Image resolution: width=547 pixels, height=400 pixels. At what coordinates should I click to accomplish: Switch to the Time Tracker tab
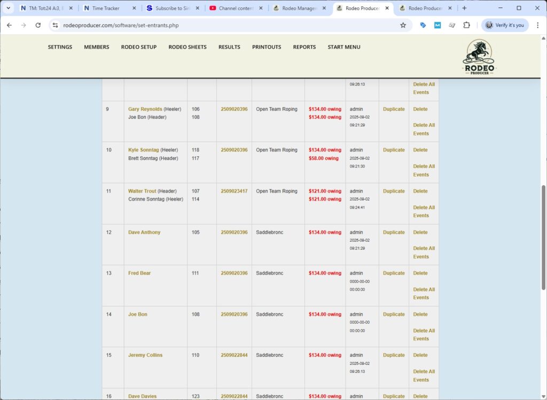click(105, 8)
